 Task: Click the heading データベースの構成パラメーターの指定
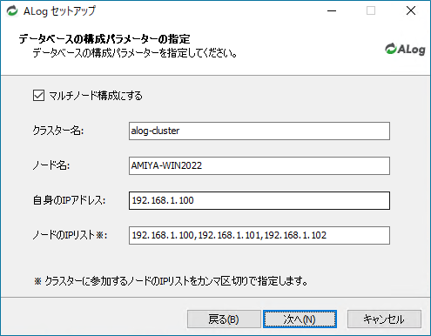[104, 39]
